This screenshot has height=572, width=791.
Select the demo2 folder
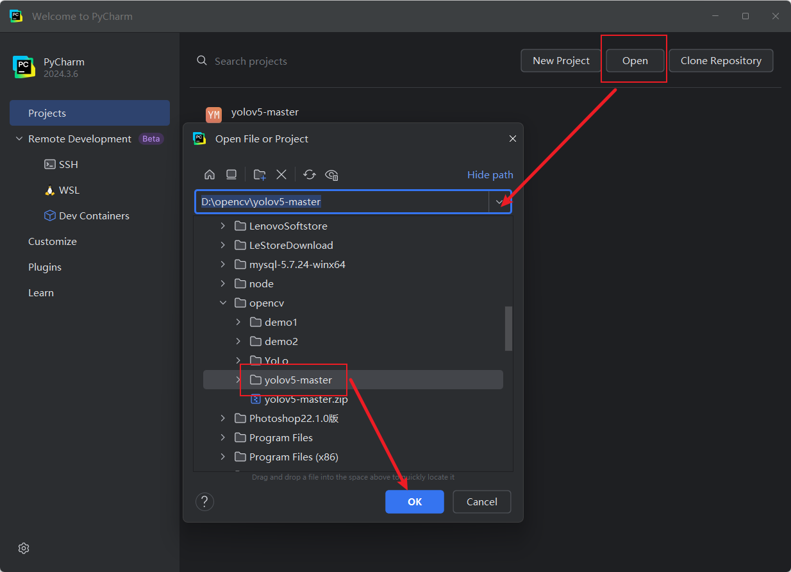pos(274,341)
